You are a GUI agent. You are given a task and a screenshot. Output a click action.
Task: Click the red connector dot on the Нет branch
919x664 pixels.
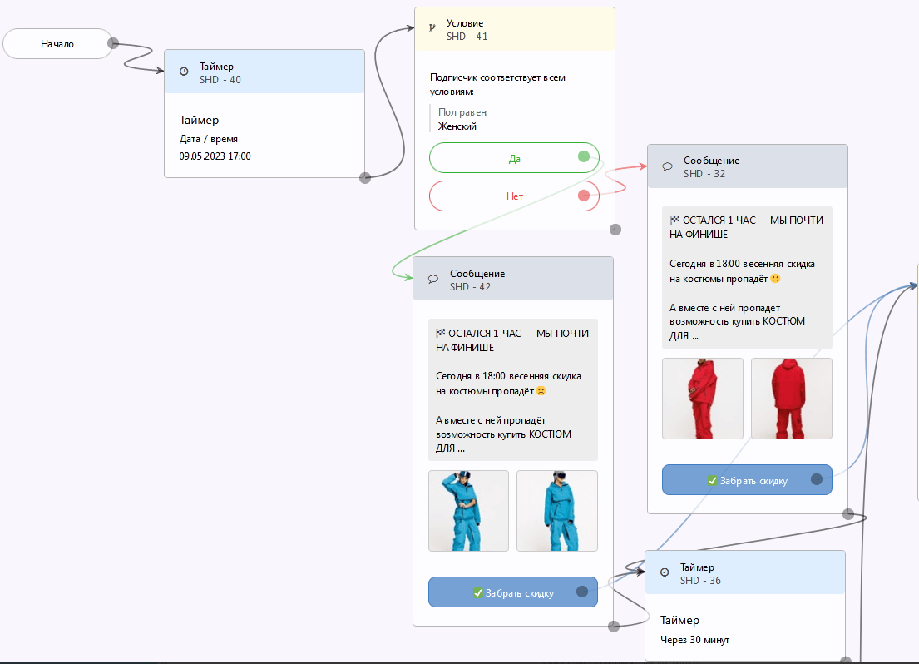point(584,196)
